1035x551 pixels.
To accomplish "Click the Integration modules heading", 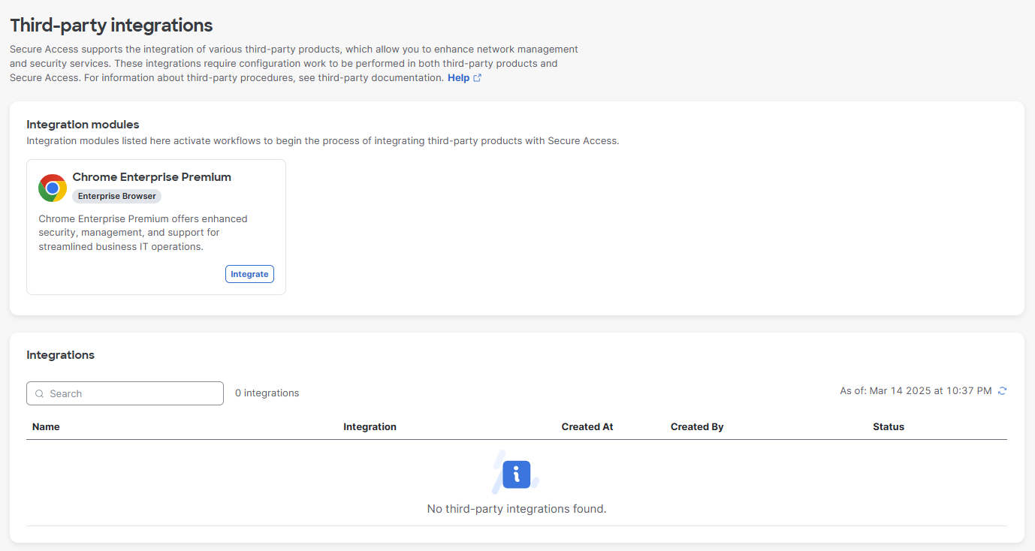I will coord(83,125).
